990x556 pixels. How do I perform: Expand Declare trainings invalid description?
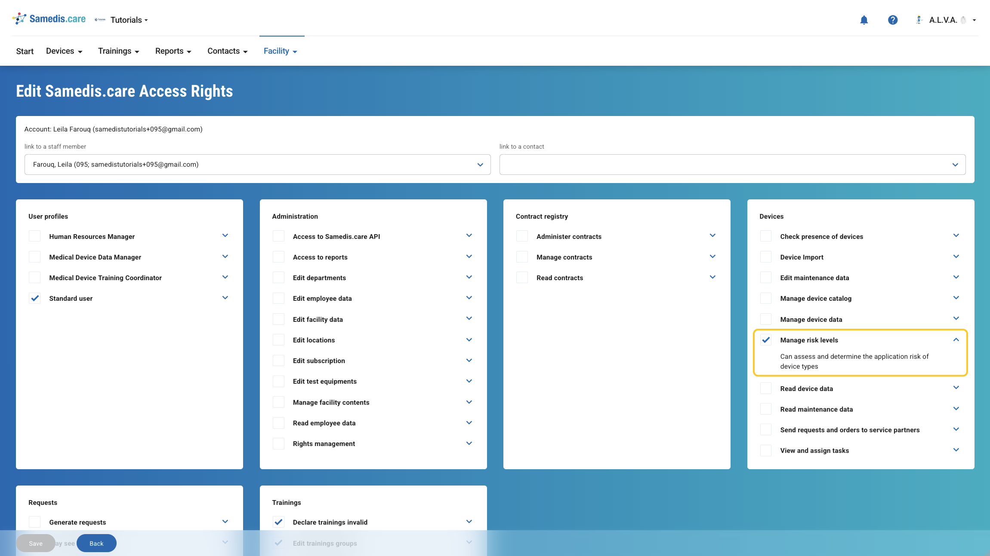pyautogui.click(x=469, y=522)
